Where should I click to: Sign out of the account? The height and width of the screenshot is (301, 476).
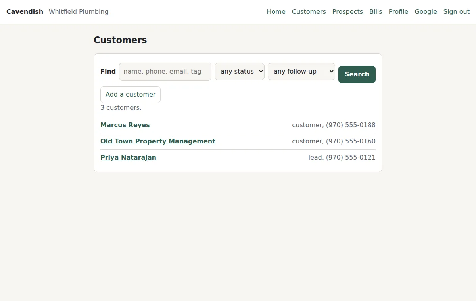click(x=456, y=12)
